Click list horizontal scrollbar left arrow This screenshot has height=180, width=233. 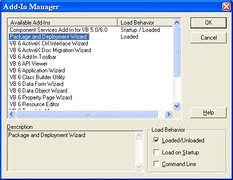coord(12,114)
